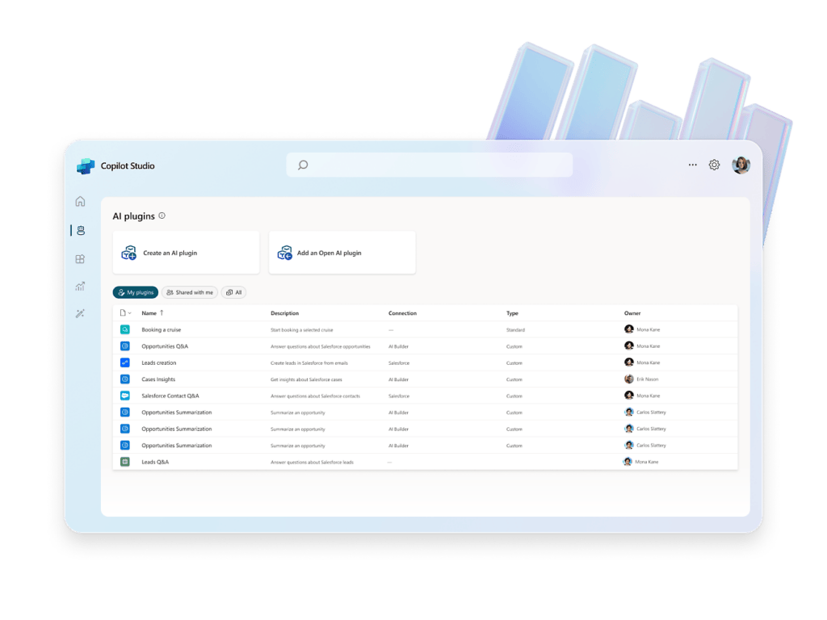Image resolution: width=827 pixels, height=620 pixels.
Task: Open the Opportunities Q&A plugin name
Action: tap(165, 346)
